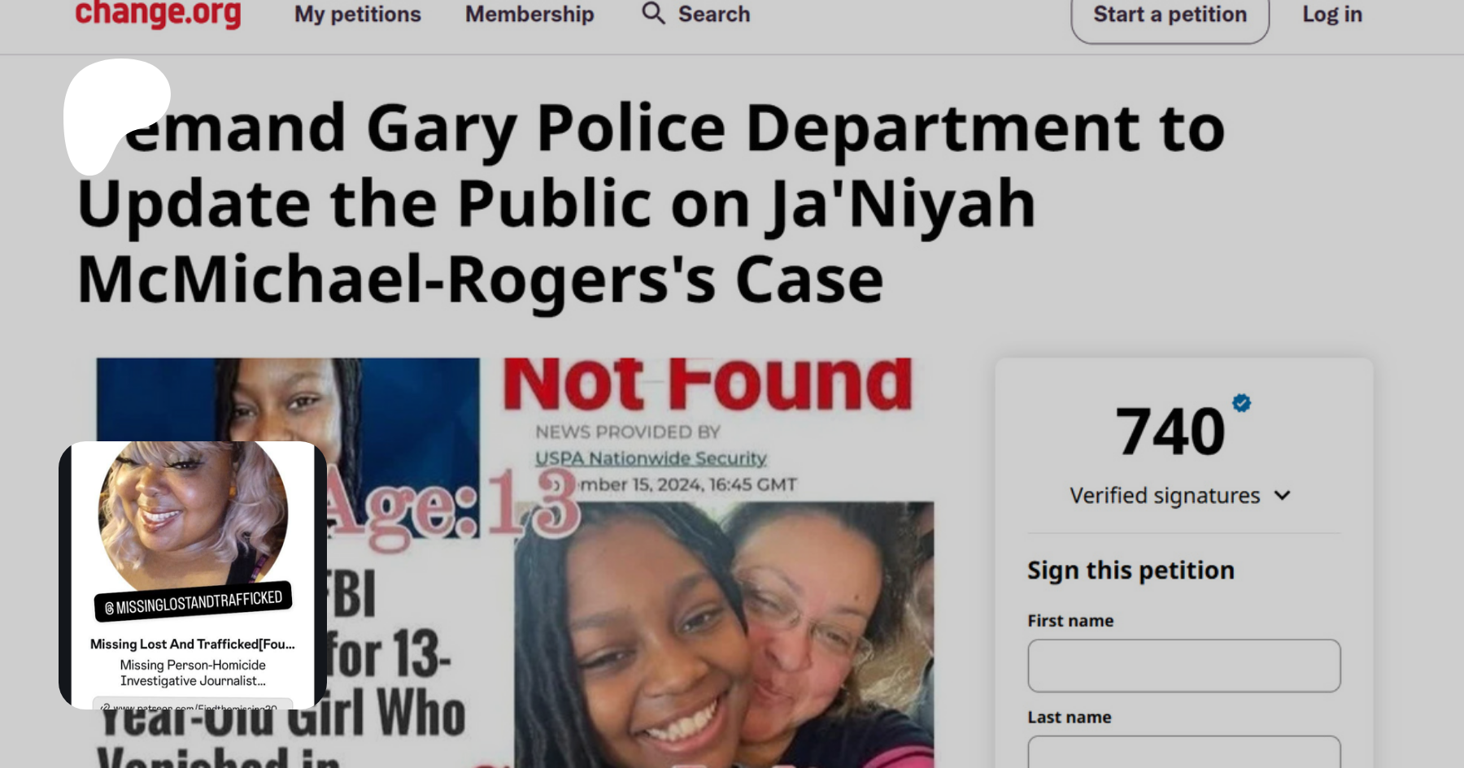Open the Membership menu item
Image resolution: width=1464 pixels, height=768 pixels.
point(529,14)
